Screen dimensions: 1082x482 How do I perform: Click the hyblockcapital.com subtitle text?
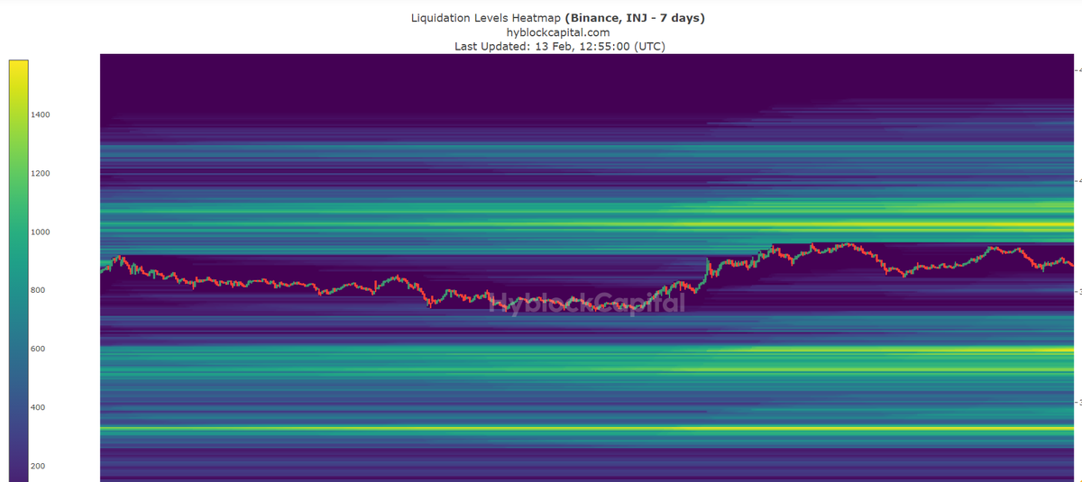[558, 32]
